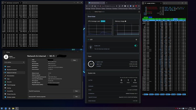This screenshot has width=196, height=110.
Task: Click the Flash storage usage ring
Action: click(91, 64)
